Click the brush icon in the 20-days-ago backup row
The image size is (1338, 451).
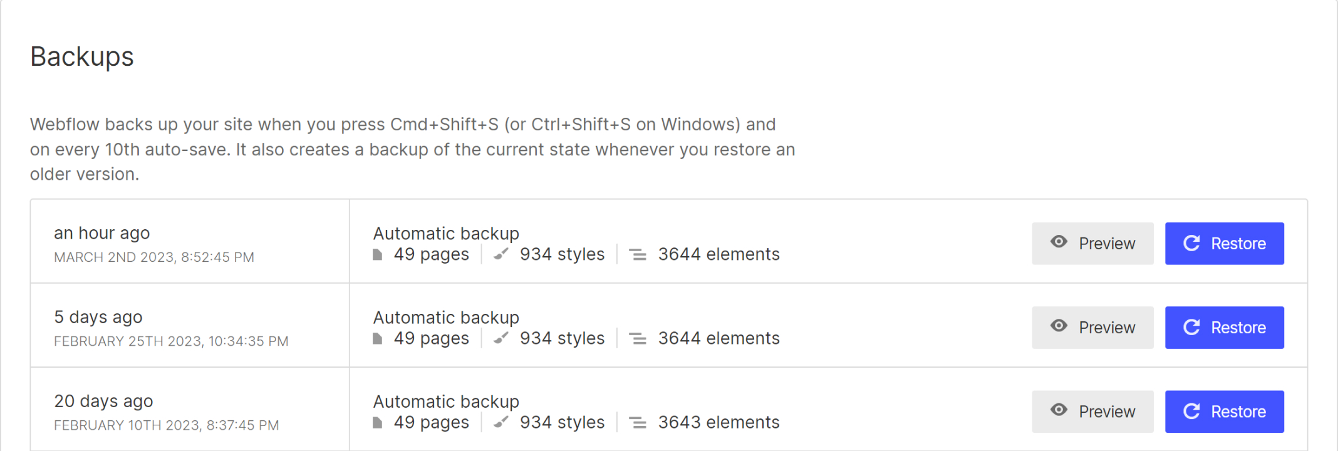[x=499, y=422]
